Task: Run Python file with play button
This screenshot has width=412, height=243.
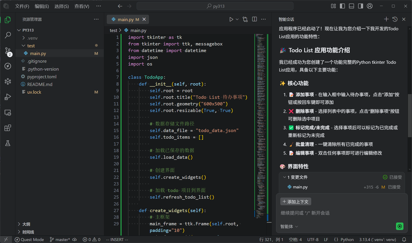Action: pyautogui.click(x=231, y=19)
